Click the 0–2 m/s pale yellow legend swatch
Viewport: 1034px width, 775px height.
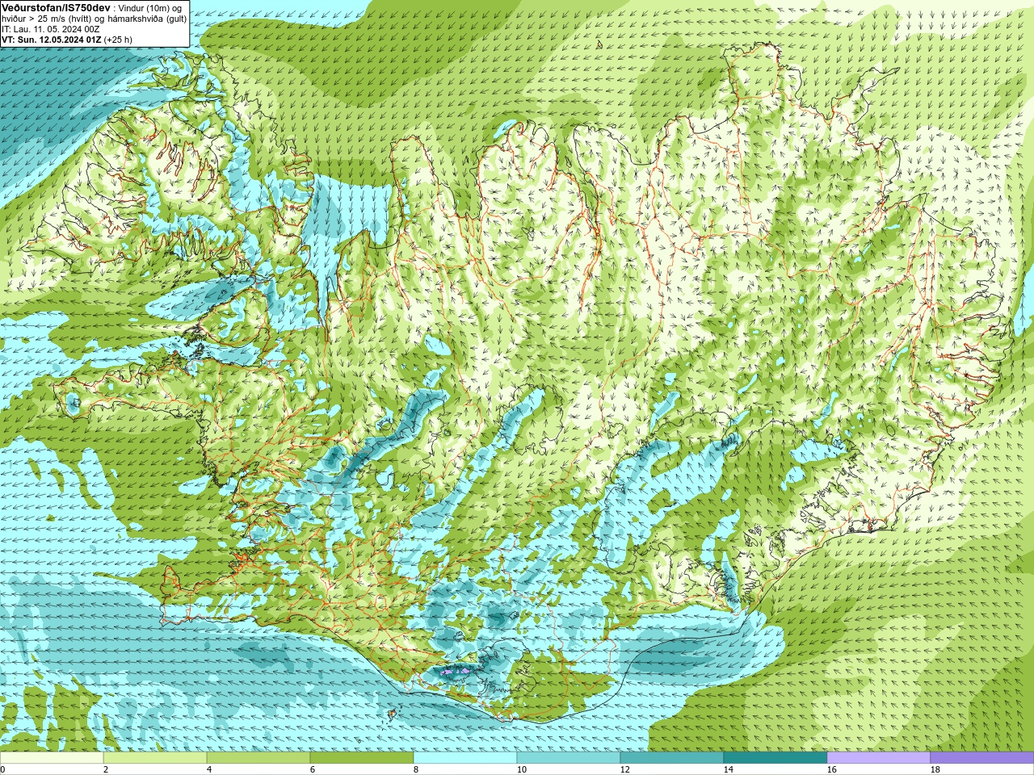point(52,758)
